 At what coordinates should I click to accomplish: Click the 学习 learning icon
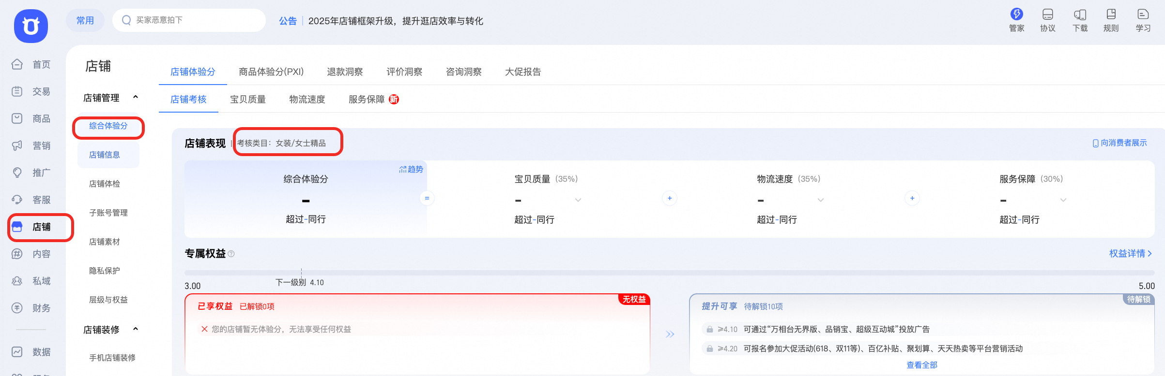coord(1143,14)
